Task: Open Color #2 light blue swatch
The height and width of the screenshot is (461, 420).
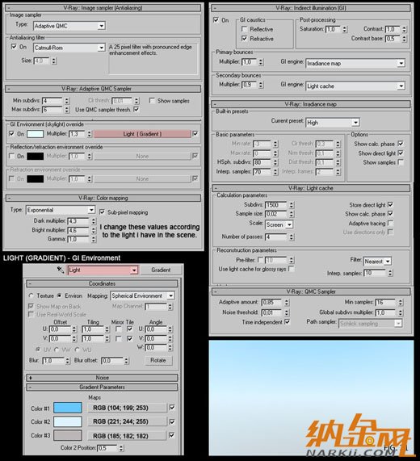Action: click(x=68, y=421)
